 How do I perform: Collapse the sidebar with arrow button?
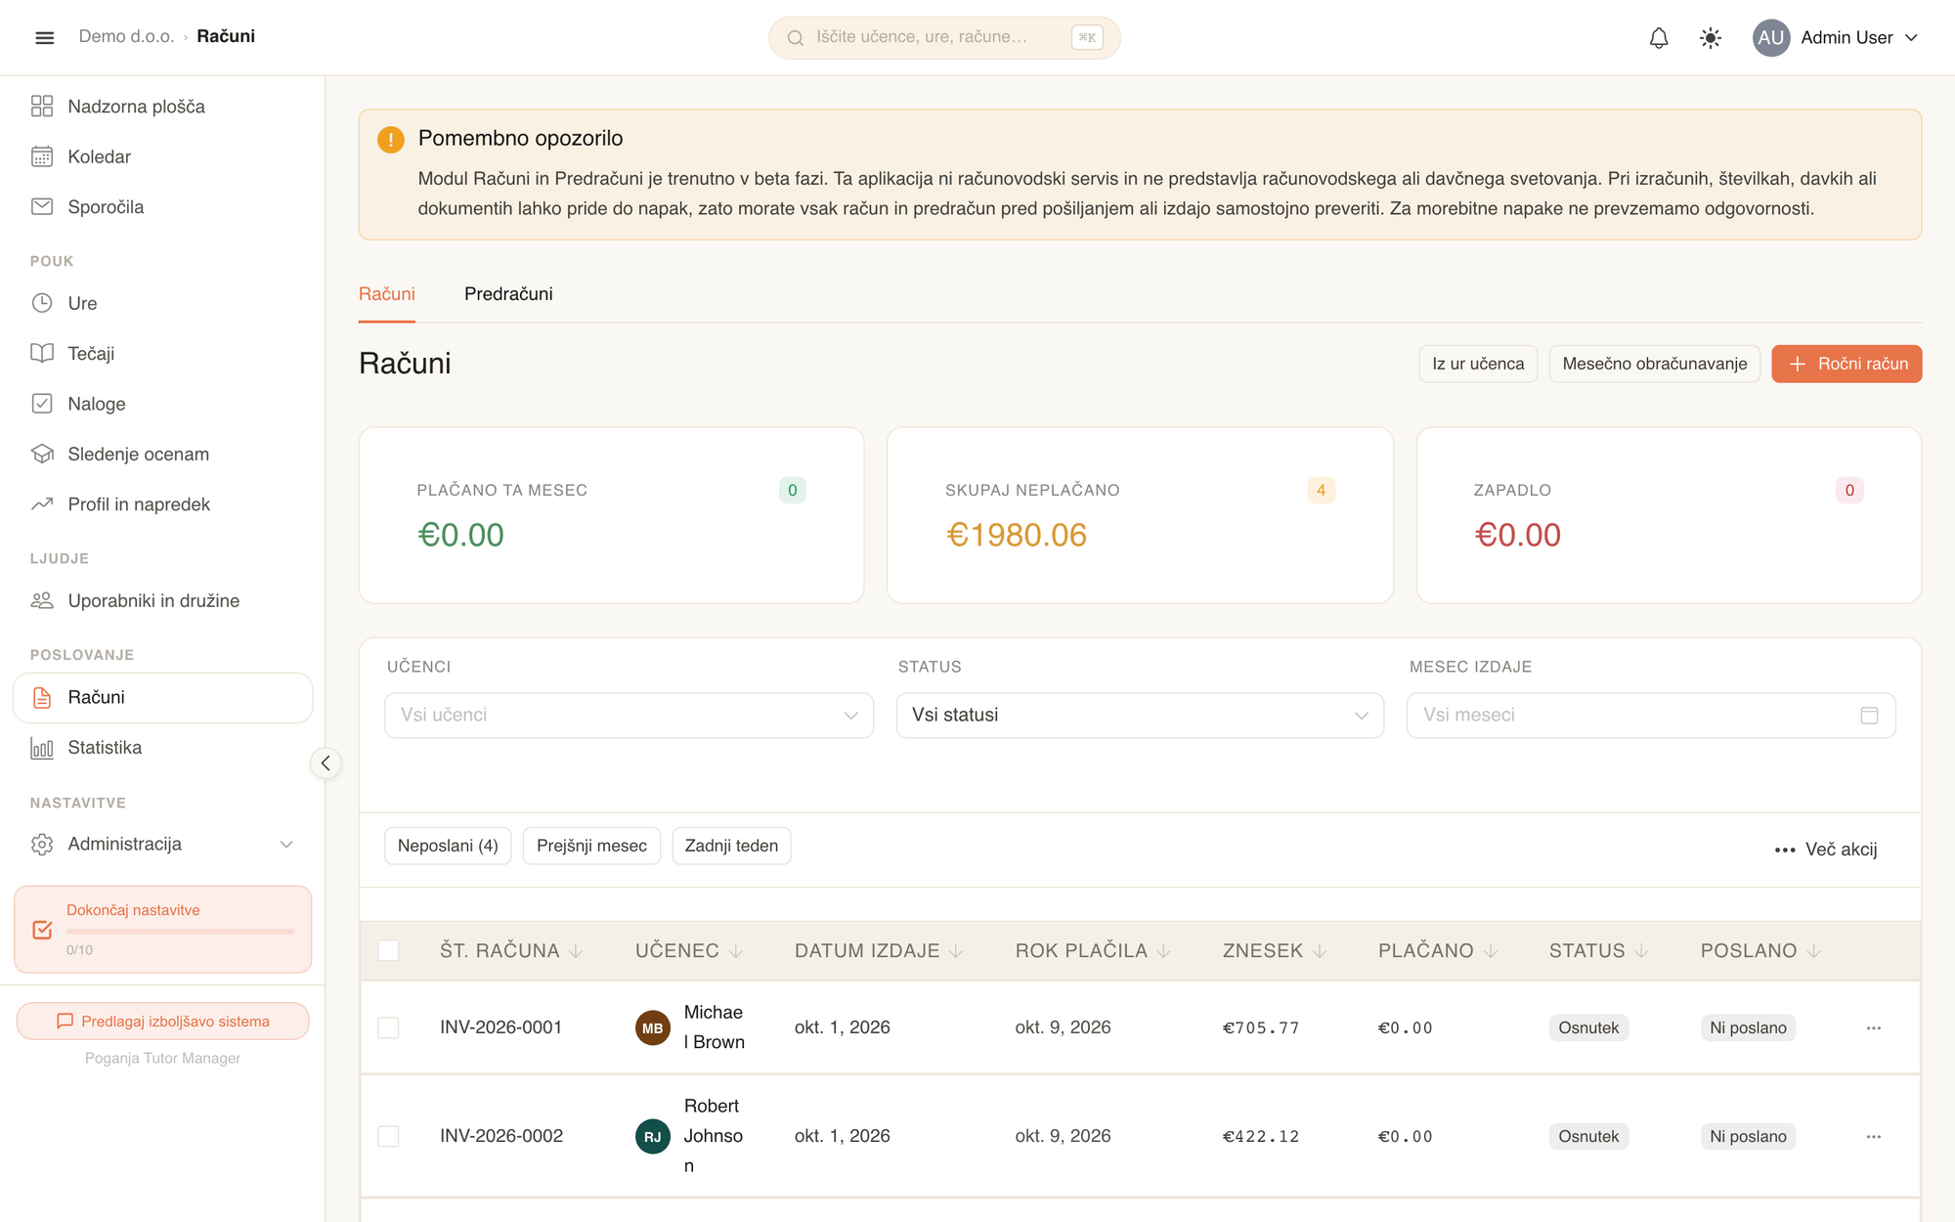coord(326,763)
